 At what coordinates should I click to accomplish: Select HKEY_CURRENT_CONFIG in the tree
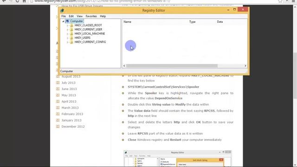(x=90, y=42)
